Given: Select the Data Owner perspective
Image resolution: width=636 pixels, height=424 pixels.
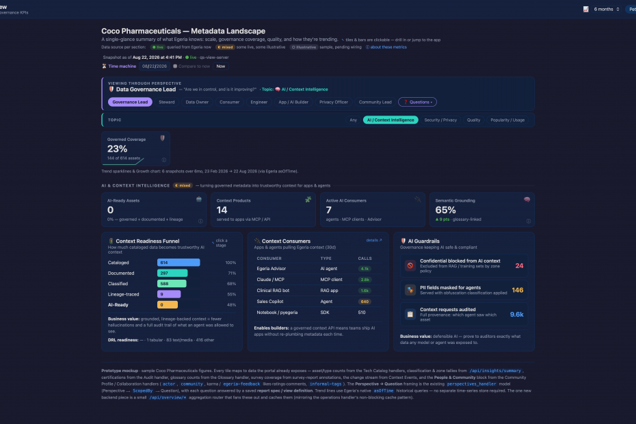Looking at the screenshot, I should click(197, 103).
